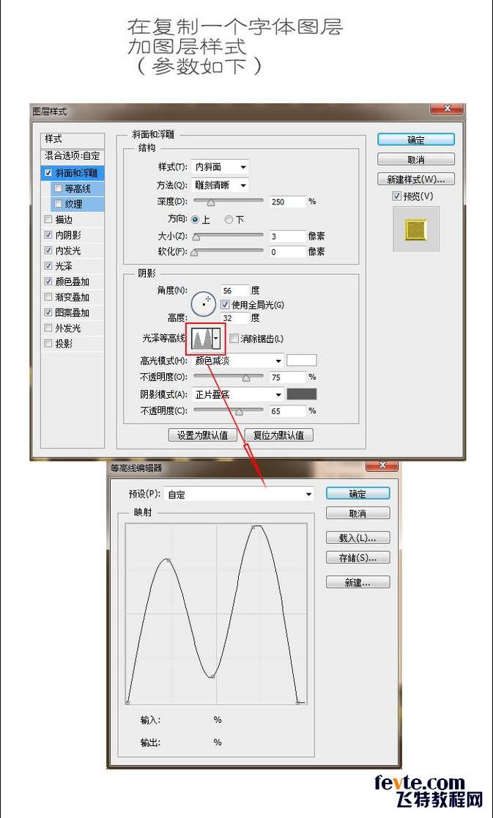Enable the 纹理 sub-option checkbox

(58, 204)
